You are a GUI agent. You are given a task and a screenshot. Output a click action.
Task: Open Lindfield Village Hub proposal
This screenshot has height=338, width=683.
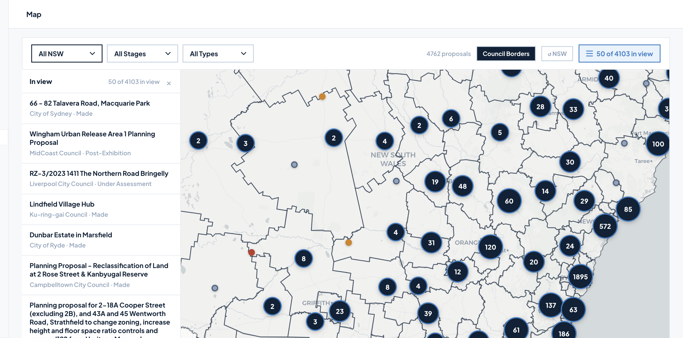point(101,209)
